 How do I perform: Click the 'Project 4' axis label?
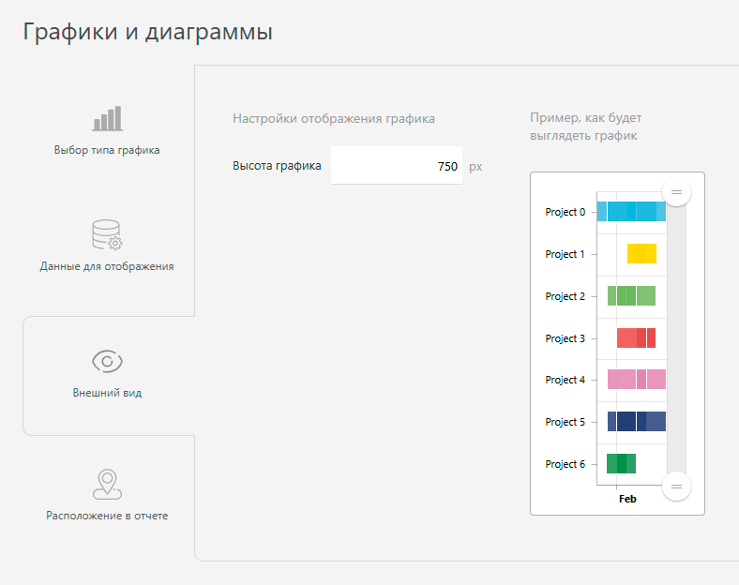(566, 380)
